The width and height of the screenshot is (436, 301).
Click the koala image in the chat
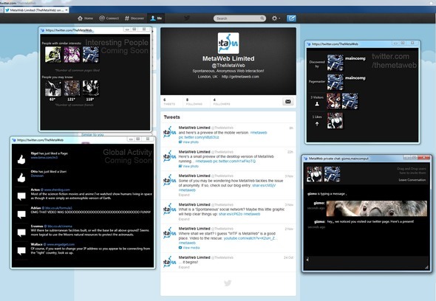click(x=377, y=208)
